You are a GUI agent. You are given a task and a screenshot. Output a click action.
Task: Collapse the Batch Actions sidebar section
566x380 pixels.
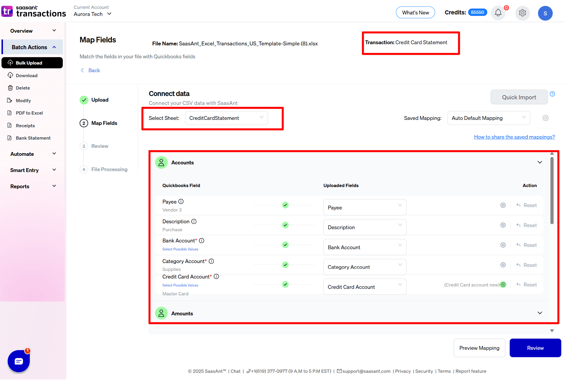coord(32,47)
